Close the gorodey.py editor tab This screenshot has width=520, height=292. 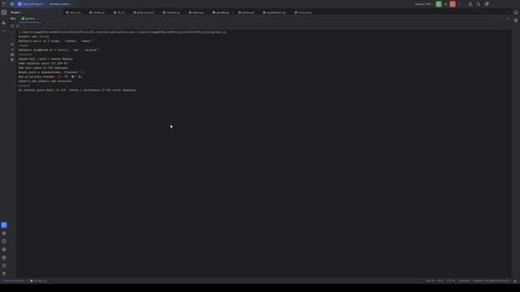coord(232,13)
